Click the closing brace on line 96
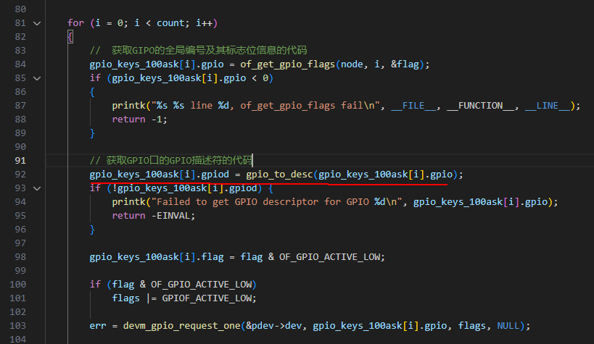Image resolution: width=594 pixels, height=344 pixels. point(92,230)
